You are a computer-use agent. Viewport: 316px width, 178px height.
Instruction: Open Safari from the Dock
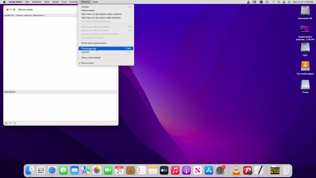tap(52, 170)
